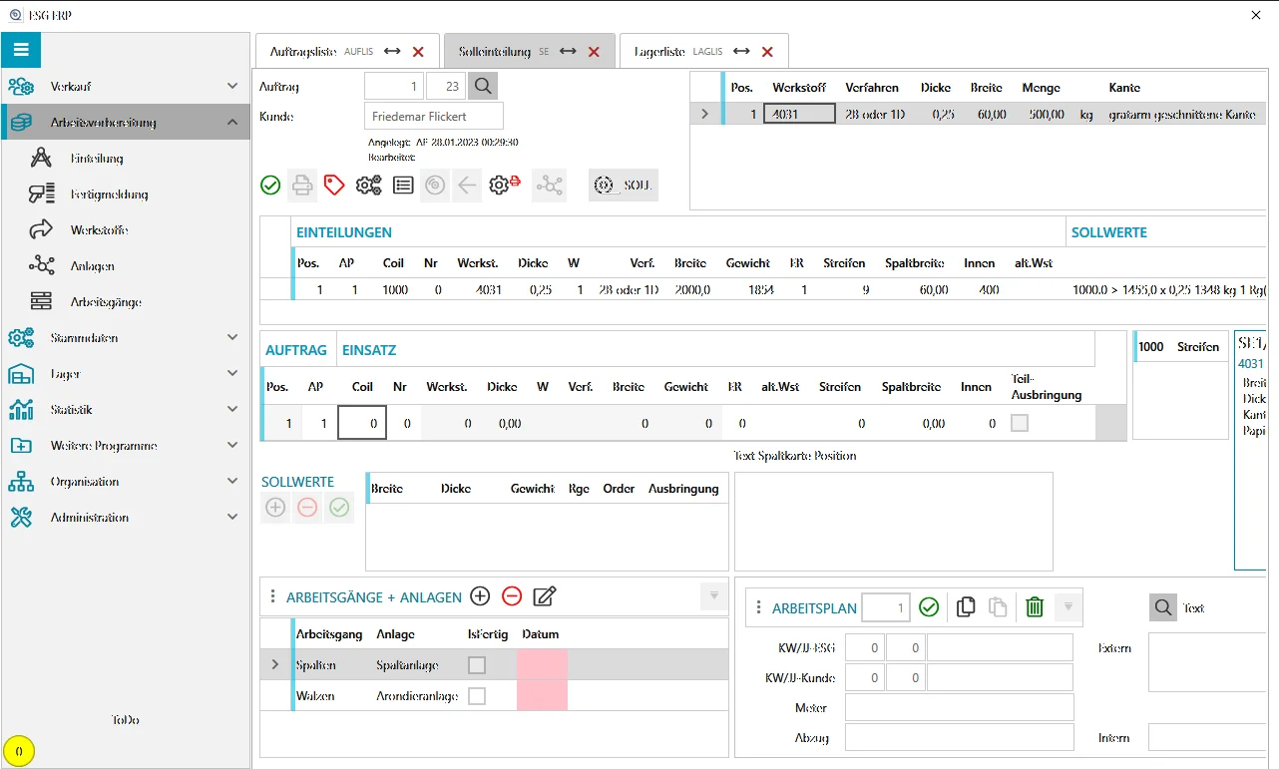Open Arbeitsgänge in the sidebar
This screenshot has width=1279, height=769.
tap(105, 302)
